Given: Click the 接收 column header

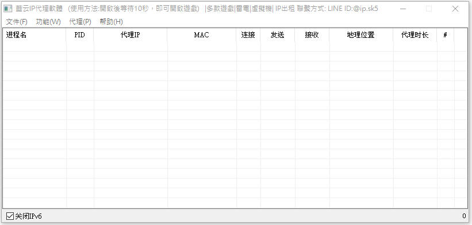Looking at the screenshot, I should tap(312, 35).
